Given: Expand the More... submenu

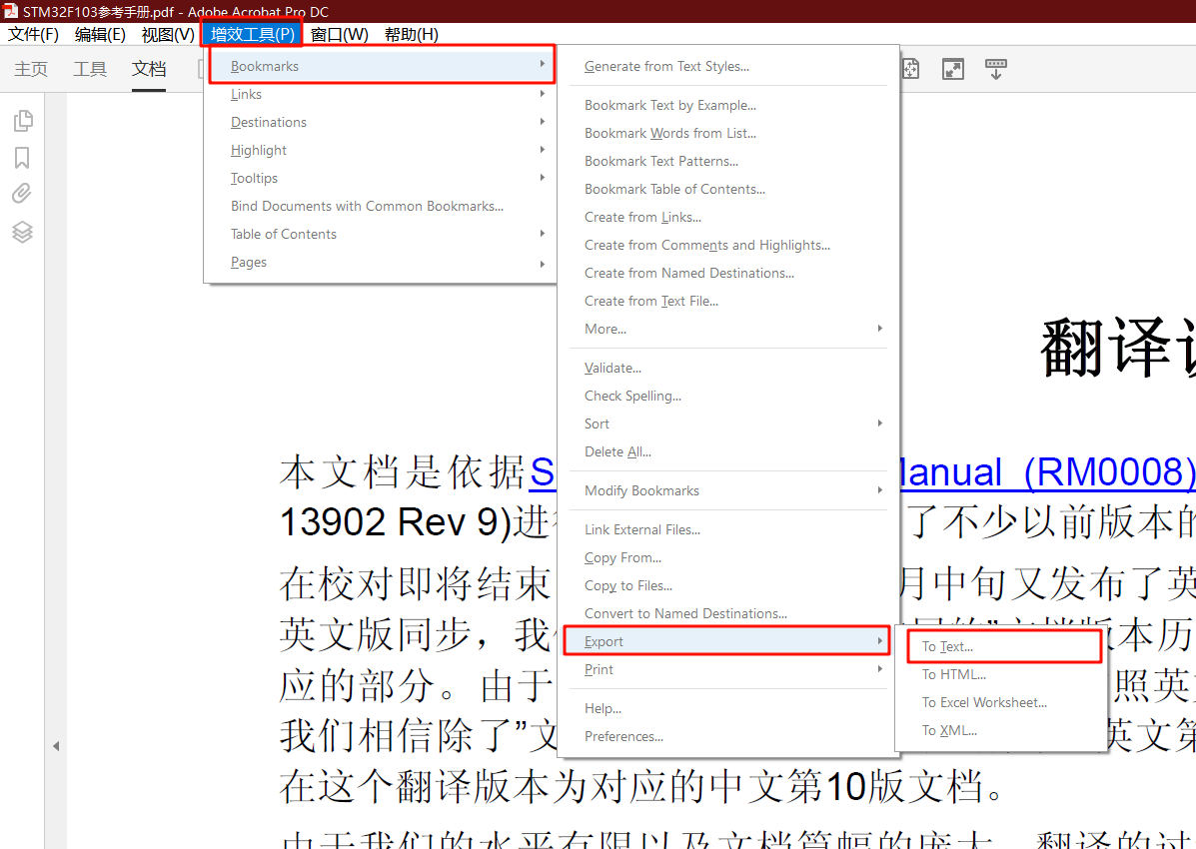Looking at the screenshot, I should click(728, 329).
